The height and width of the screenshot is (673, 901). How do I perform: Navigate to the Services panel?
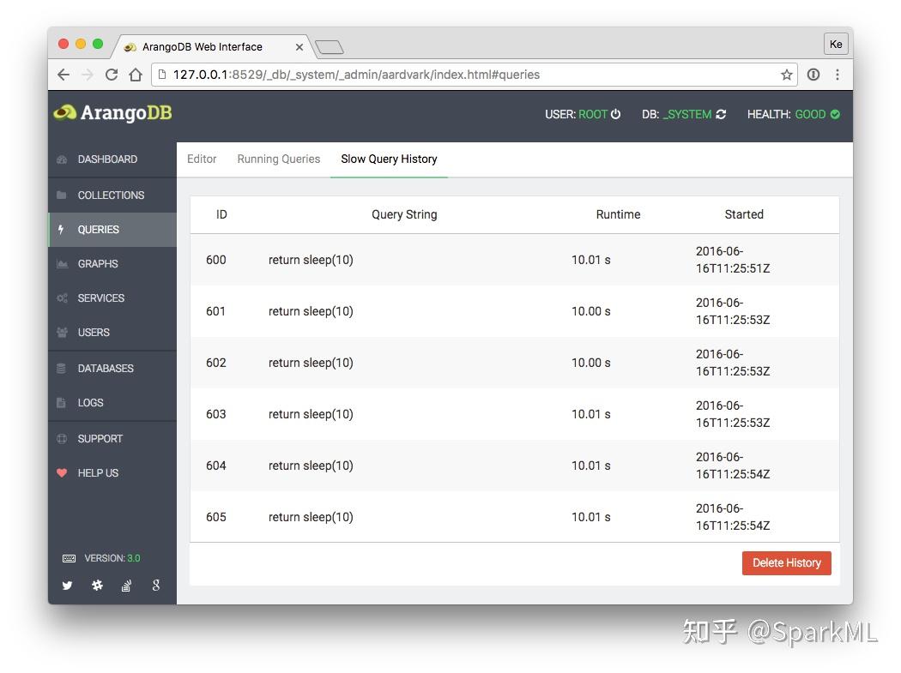[x=103, y=297]
